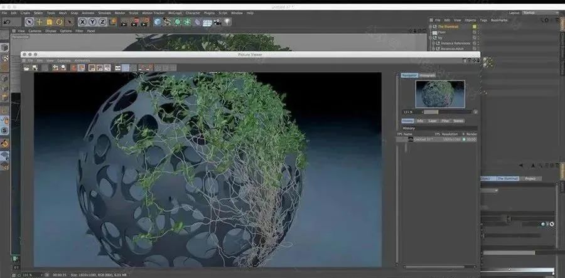Click Picture Viewer Open file icon
565x278 pixels.
coord(26,68)
